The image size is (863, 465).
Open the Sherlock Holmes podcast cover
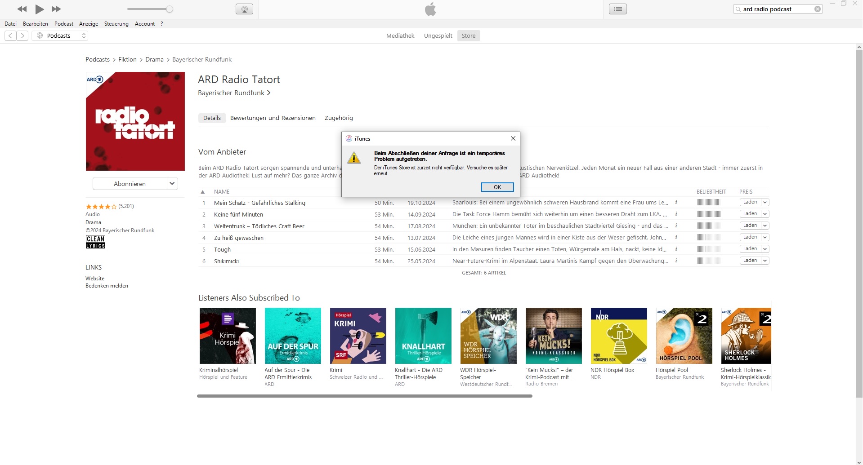[x=746, y=336]
